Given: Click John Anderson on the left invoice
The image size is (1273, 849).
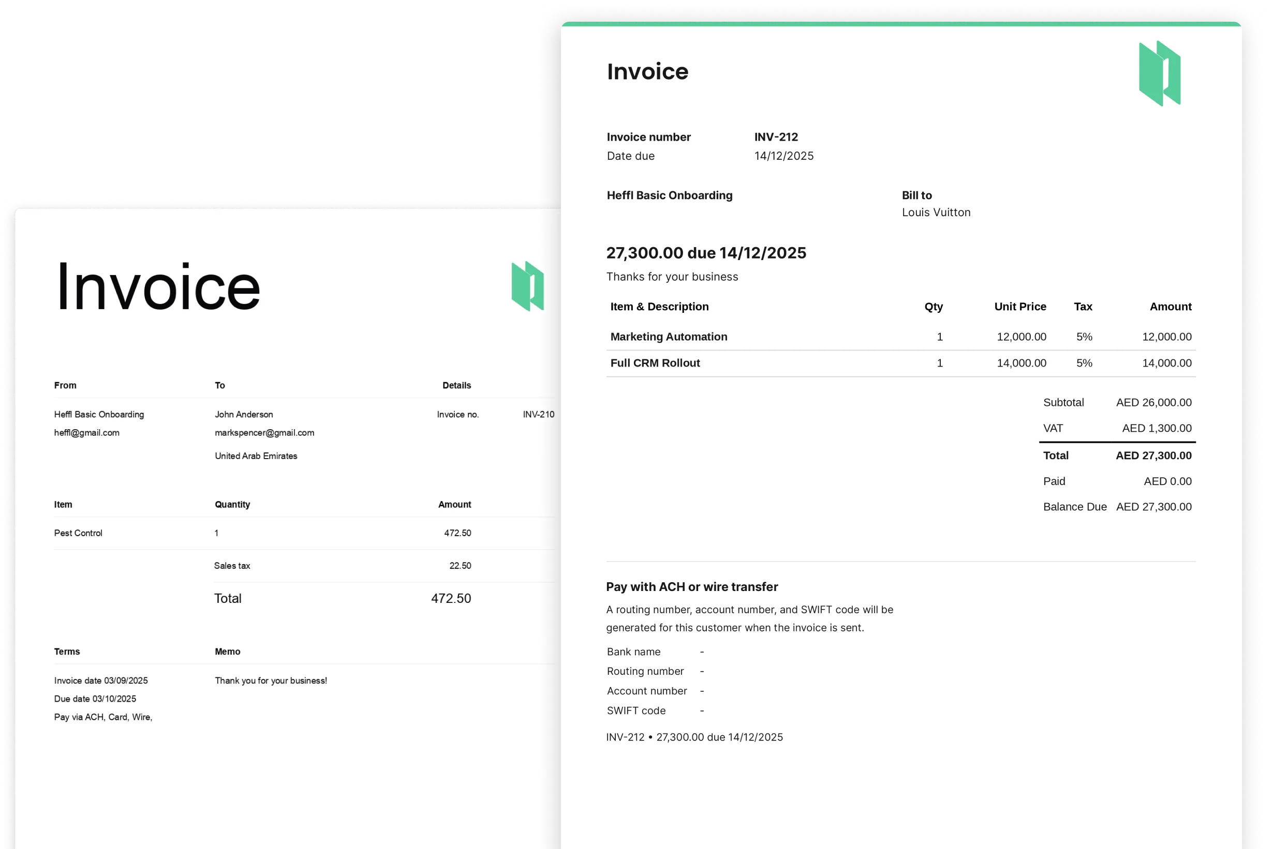Looking at the screenshot, I should (x=244, y=414).
